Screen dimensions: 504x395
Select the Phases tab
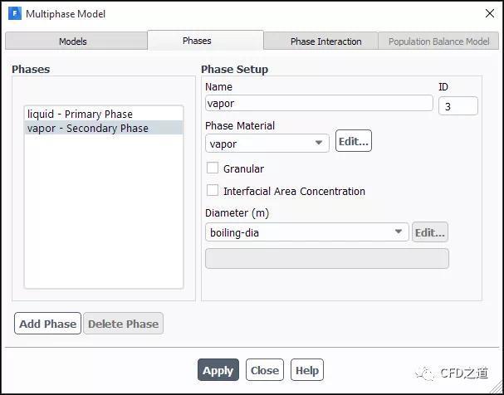(197, 41)
